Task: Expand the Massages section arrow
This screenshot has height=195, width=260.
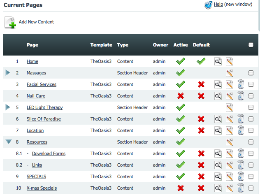Action: 8,73
